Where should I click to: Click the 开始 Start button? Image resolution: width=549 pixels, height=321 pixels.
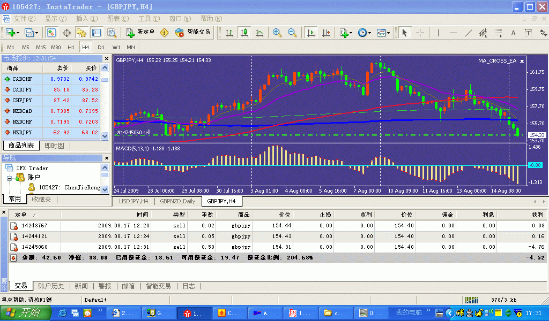tap(24, 313)
